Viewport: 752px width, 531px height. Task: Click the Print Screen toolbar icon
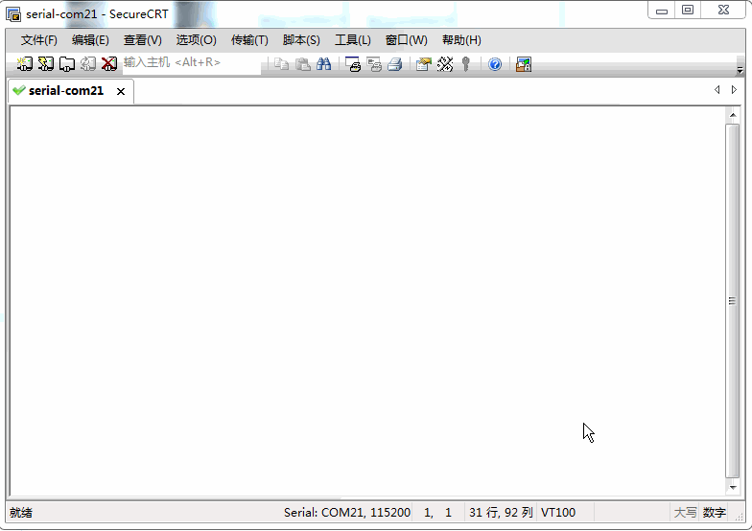click(x=353, y=64)
